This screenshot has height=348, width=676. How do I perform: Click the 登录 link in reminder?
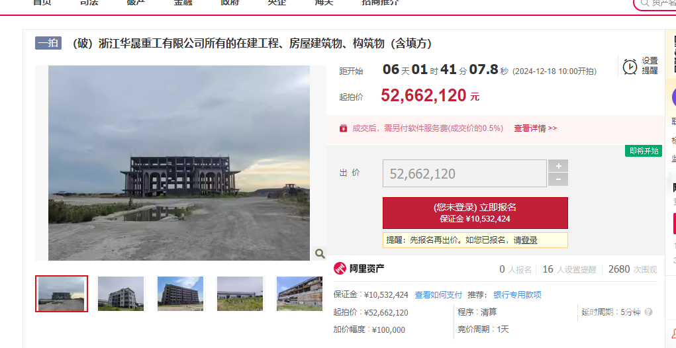tap(530, 240)
